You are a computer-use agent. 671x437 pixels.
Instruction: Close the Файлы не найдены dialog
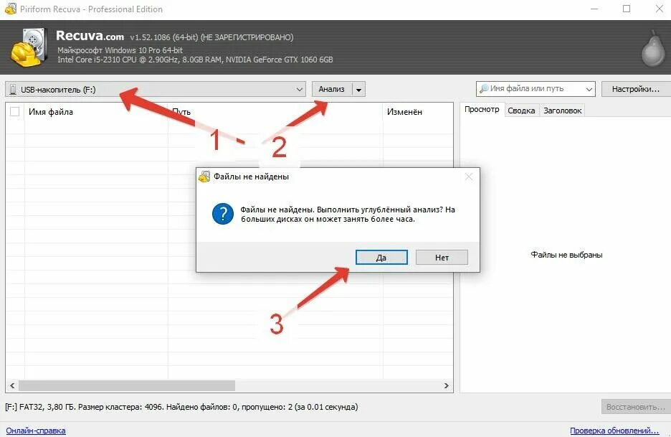469,177
